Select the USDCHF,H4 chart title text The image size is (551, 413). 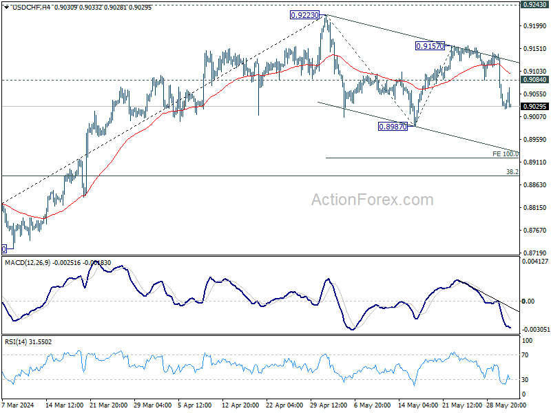(31, 7)
